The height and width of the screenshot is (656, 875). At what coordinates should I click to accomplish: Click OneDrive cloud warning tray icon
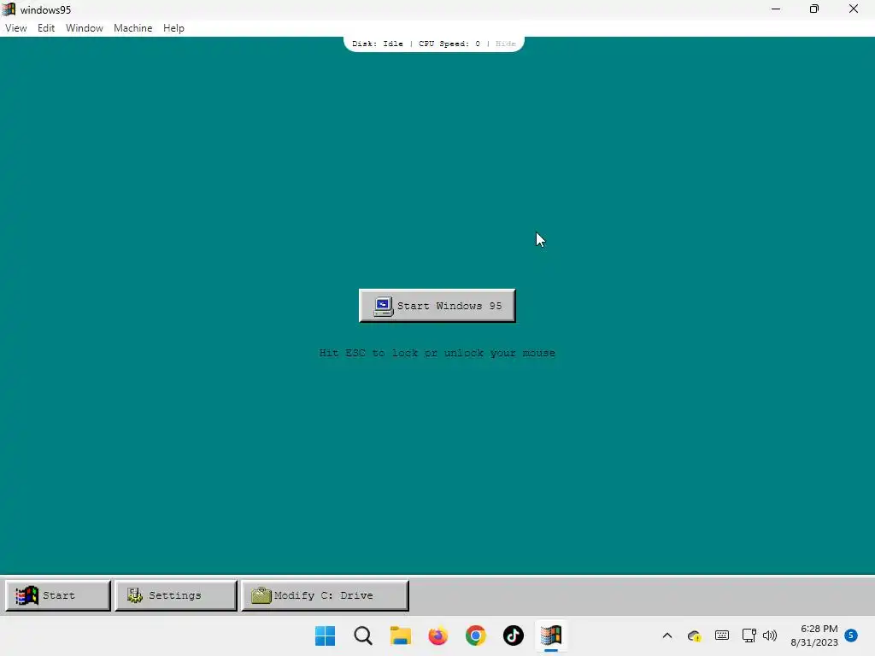[x=694, y=635]
